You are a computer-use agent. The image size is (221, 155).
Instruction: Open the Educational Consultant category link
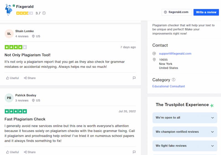(x=169, y=86)
